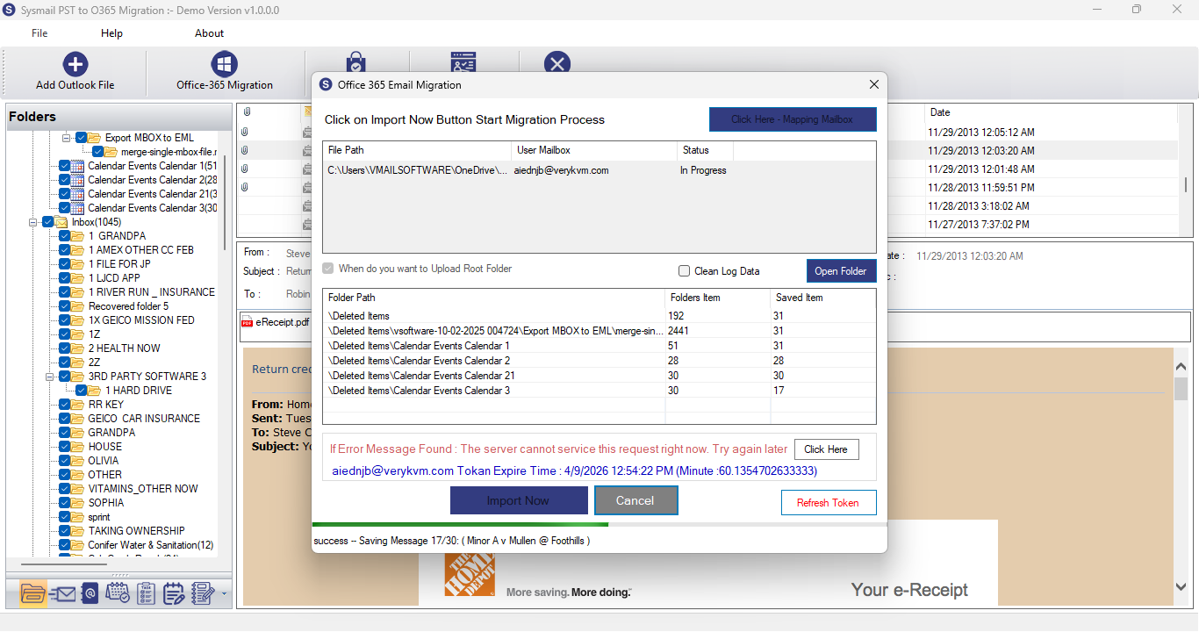This screenshot has height=632, width=1199.
Task: Click the Folders Item column header
Action: point(718,298)
